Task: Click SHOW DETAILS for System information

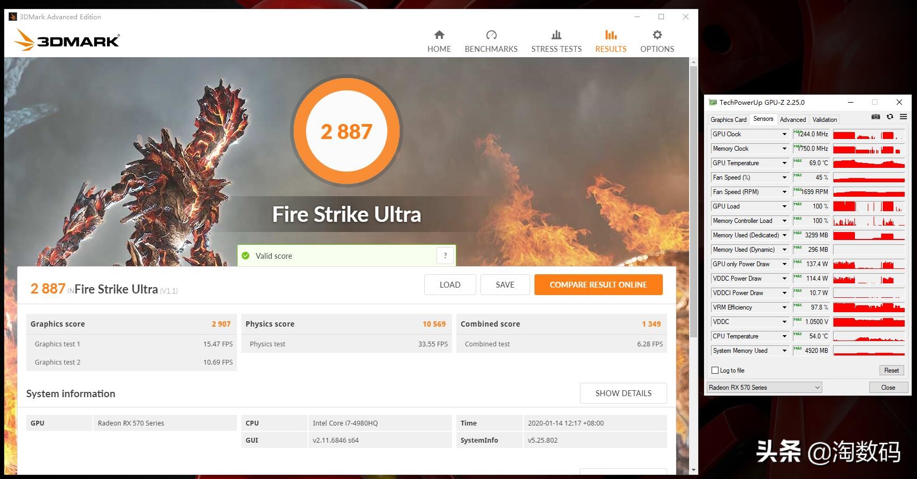Action: point(623,393)
